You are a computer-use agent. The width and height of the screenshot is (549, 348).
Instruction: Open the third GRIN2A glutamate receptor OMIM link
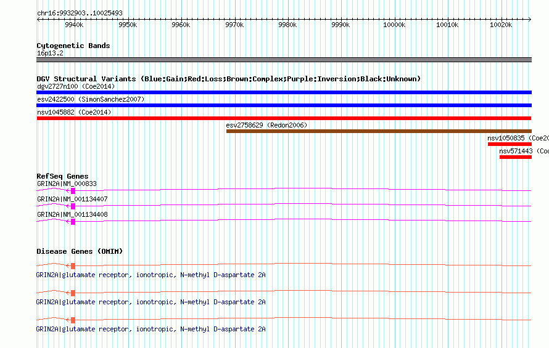(x=151, y=329)
